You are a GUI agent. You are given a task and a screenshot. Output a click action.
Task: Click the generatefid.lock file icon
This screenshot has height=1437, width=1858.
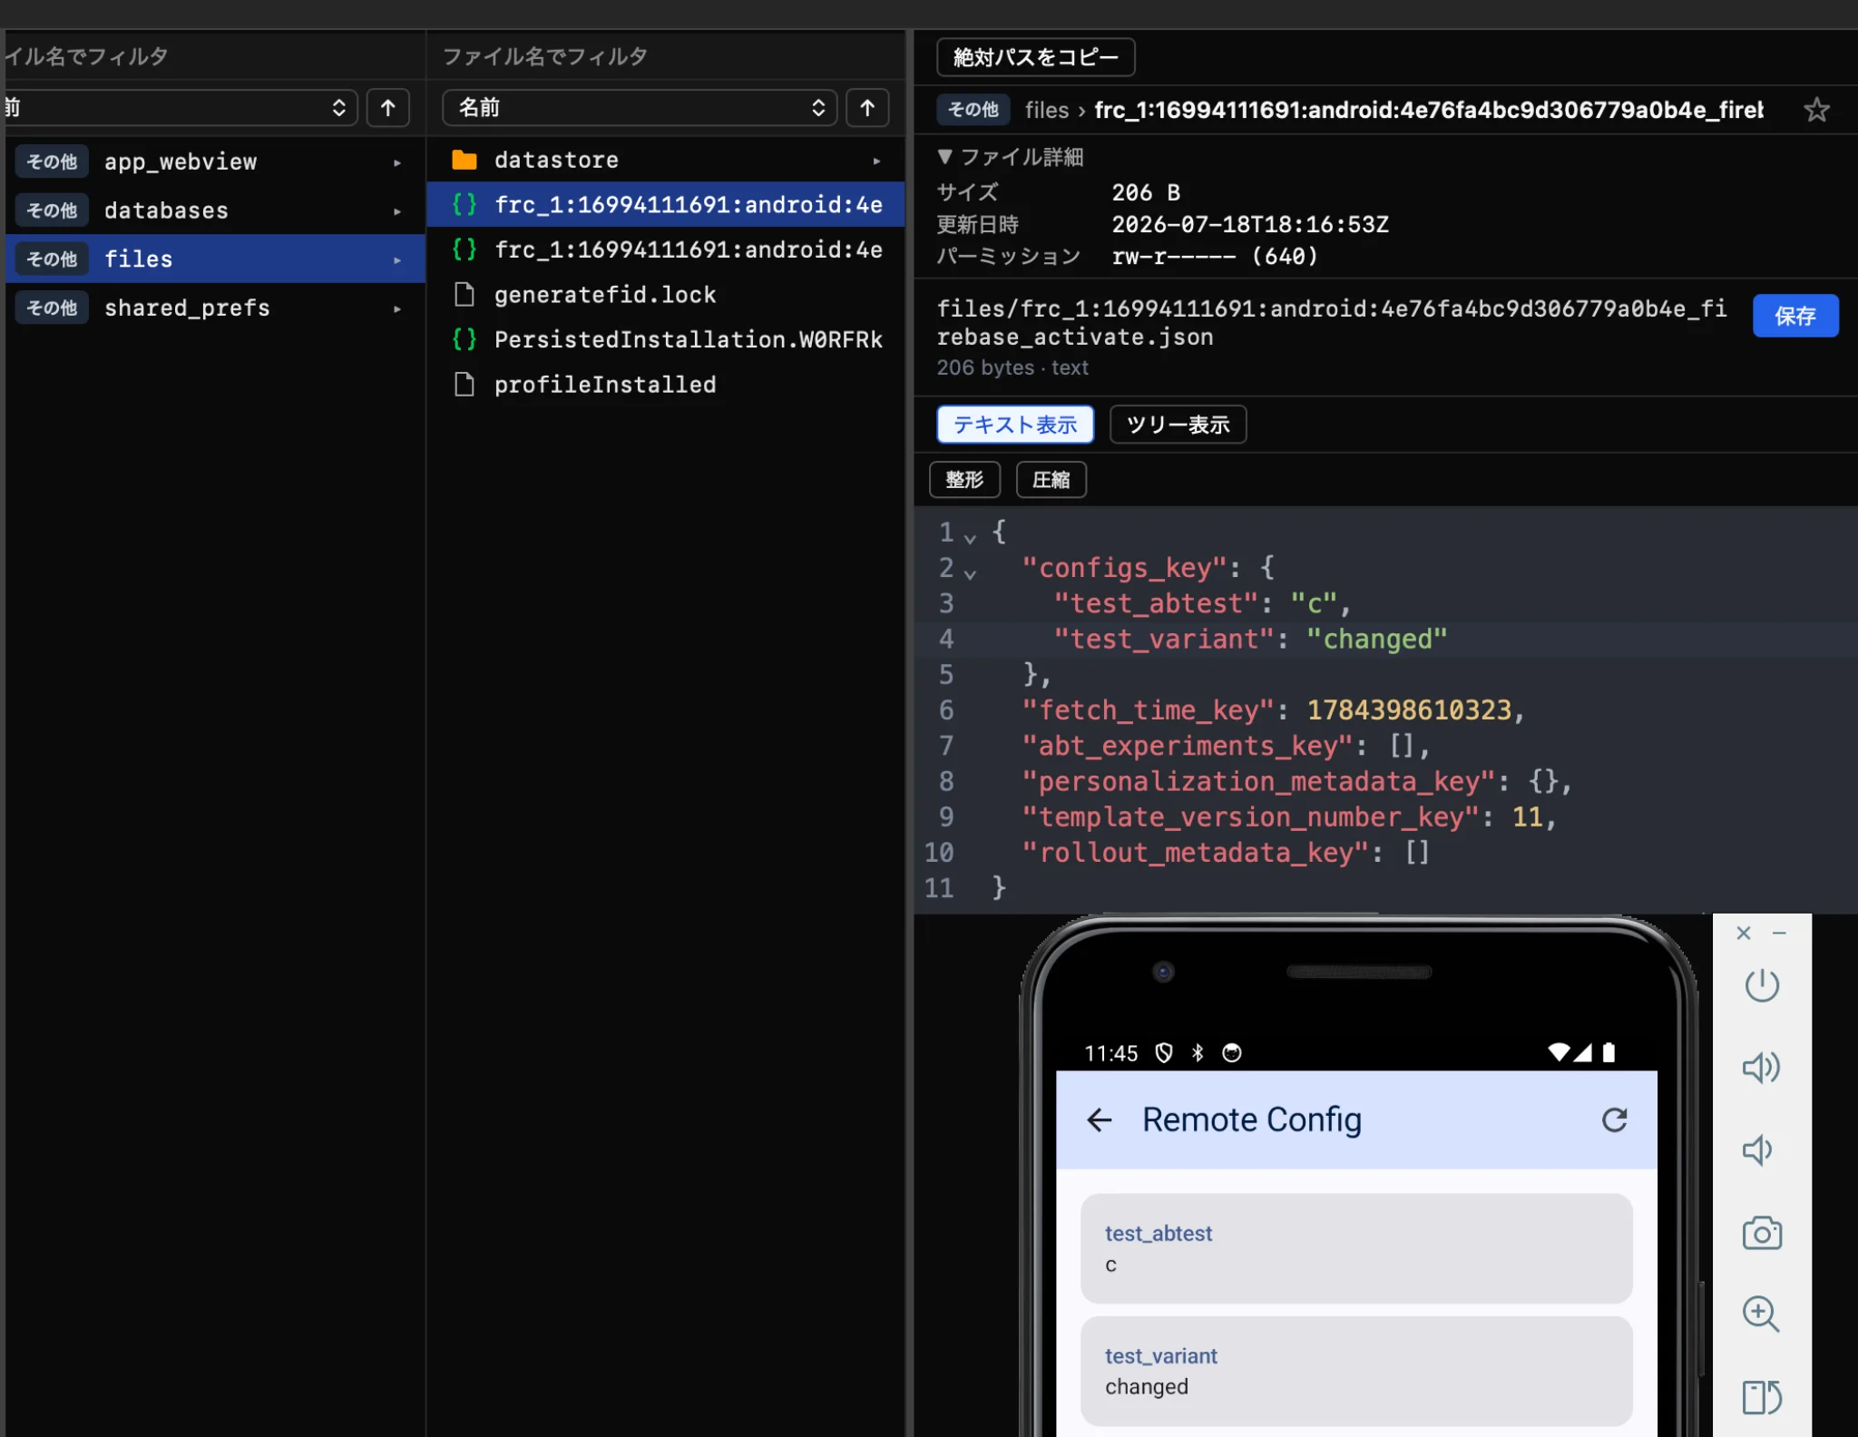[464, 294]
